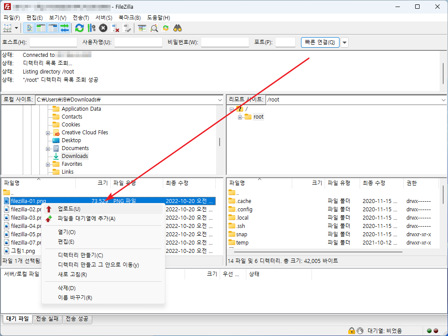Image resolution: width=448 pixels, height=336 pixels.
Task: Select the Contacts folder in local tree
Action: point(72,117)
